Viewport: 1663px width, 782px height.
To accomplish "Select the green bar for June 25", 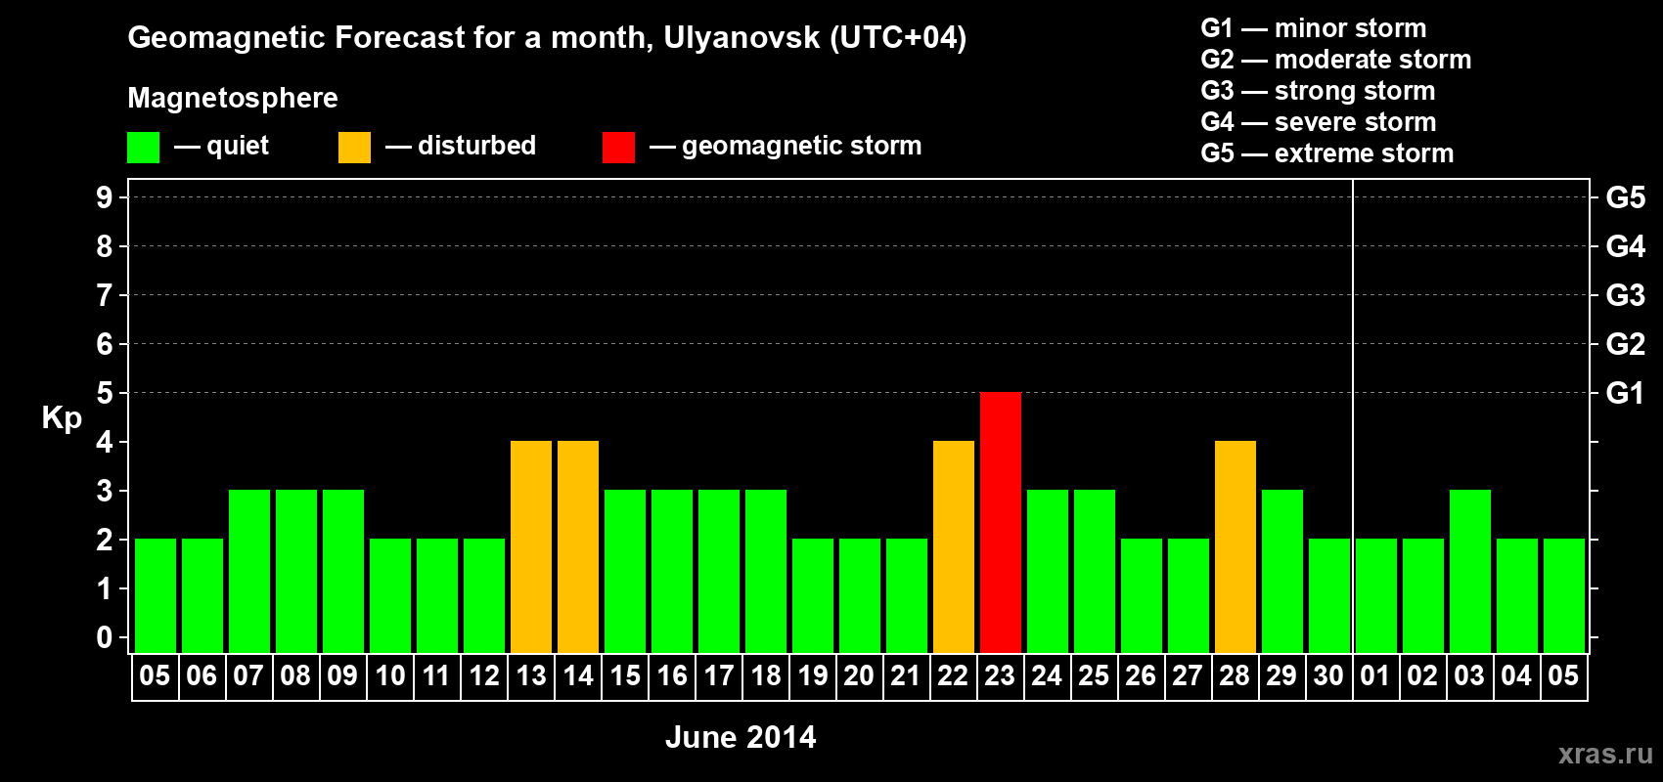I will click(1095, 571).
